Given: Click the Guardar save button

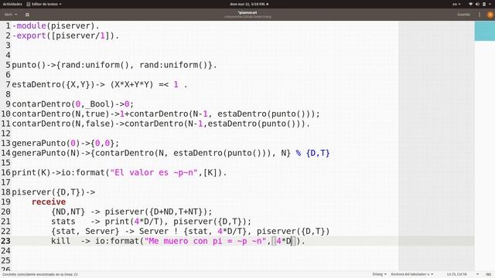Looking at the screenshot, I should point(463,15).
